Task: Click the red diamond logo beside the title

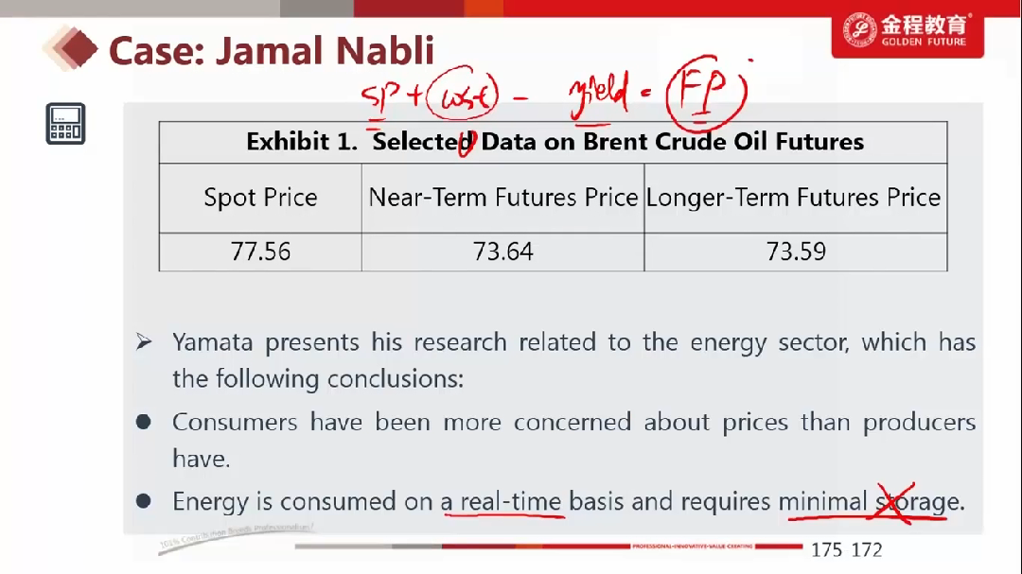Action: coord(72,47)
